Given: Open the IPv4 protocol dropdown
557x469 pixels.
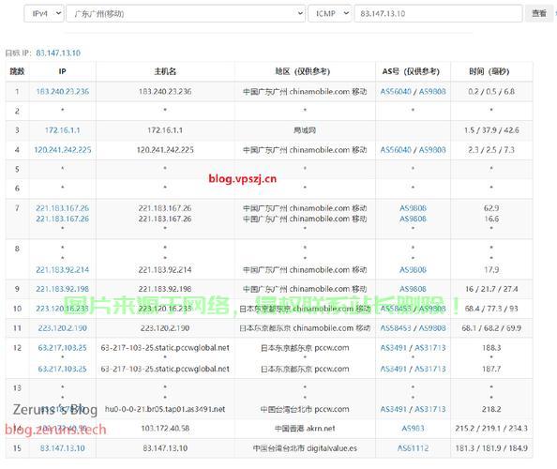Looking at the screenshot, I should click(44, 13).
